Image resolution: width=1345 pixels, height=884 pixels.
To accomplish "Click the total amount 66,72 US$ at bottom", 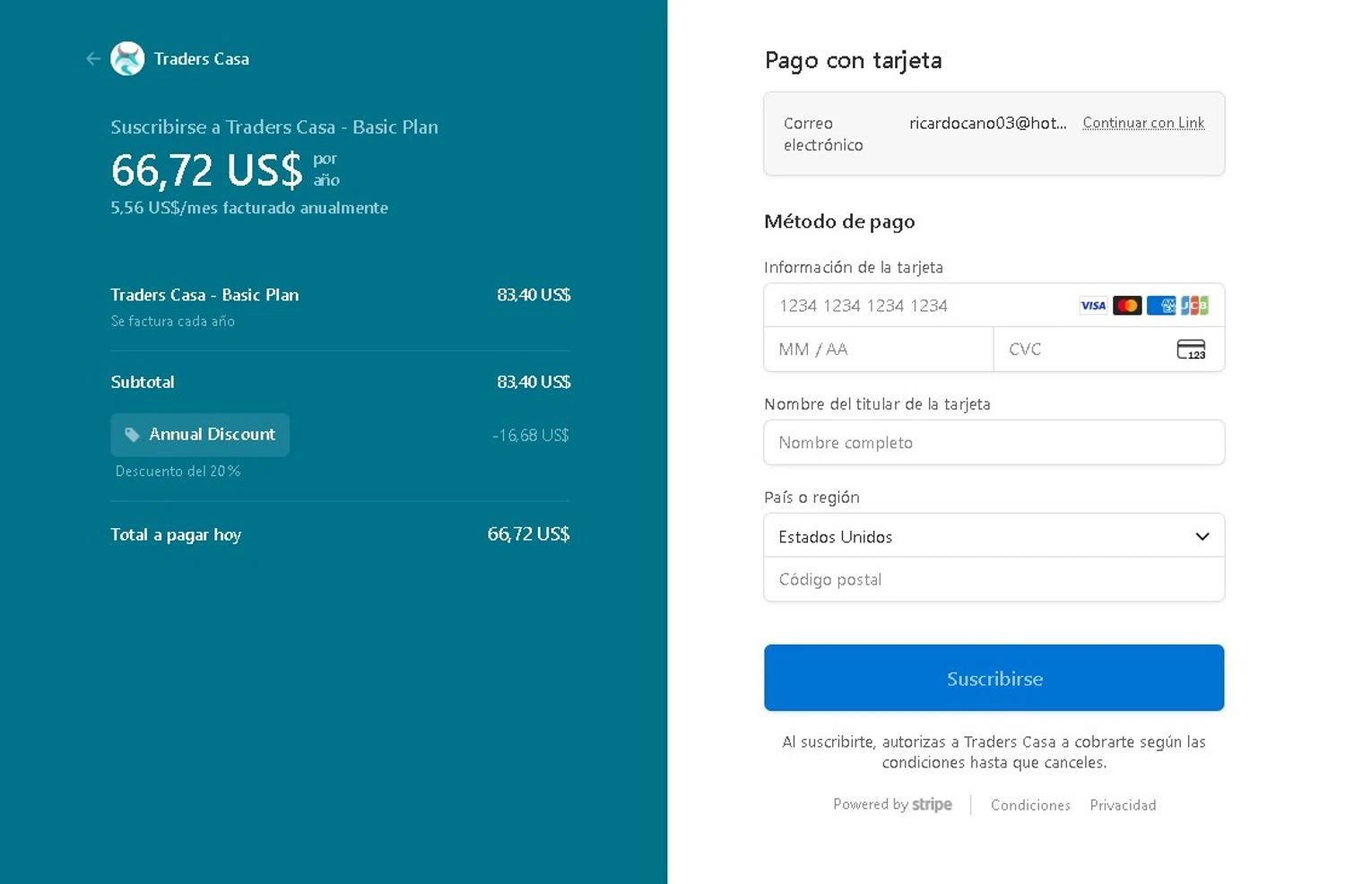I will 529,534.
